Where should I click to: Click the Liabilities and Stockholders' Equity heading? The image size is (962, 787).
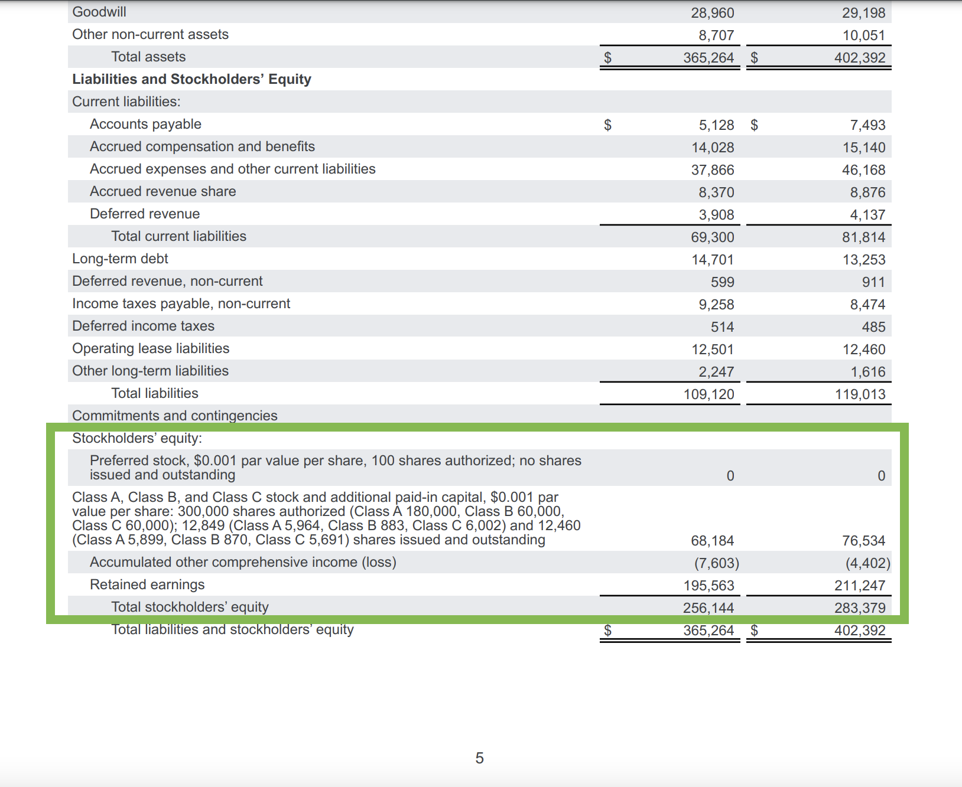pyautogui.click(x=191, y=79)
